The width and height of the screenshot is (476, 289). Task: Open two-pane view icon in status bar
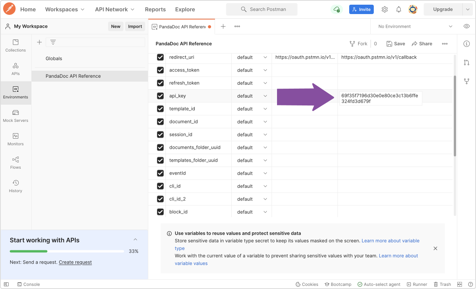pyautogui.click(x=460, y=284)
